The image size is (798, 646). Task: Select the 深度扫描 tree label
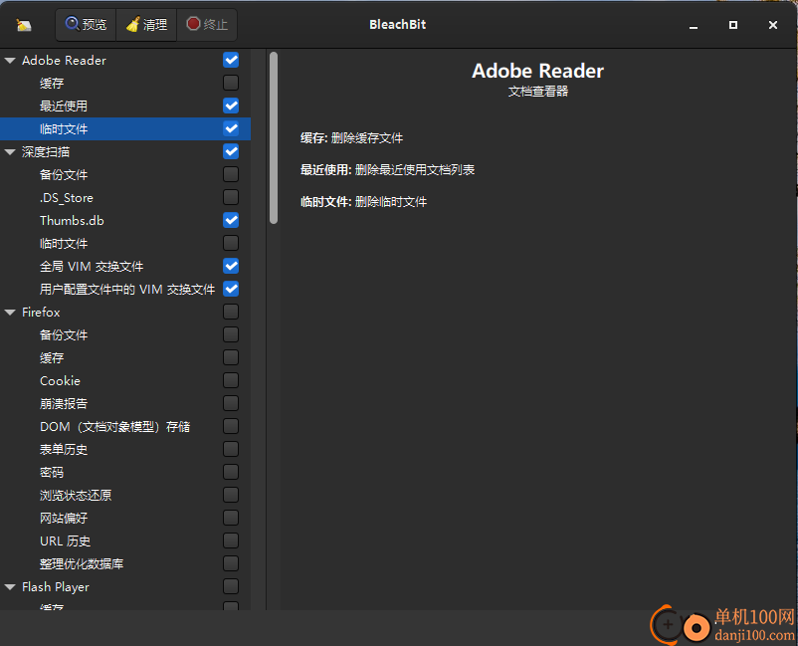point(46,151)
